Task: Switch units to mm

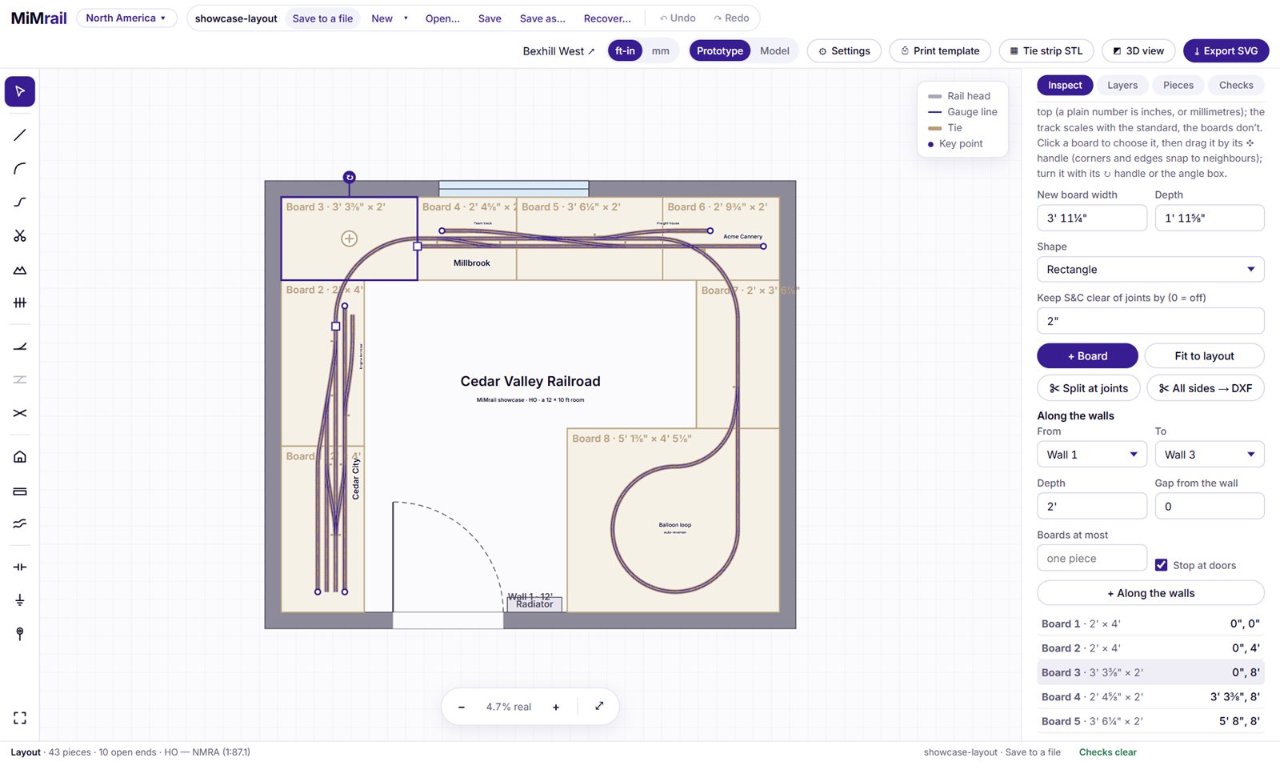Action: 660,50
